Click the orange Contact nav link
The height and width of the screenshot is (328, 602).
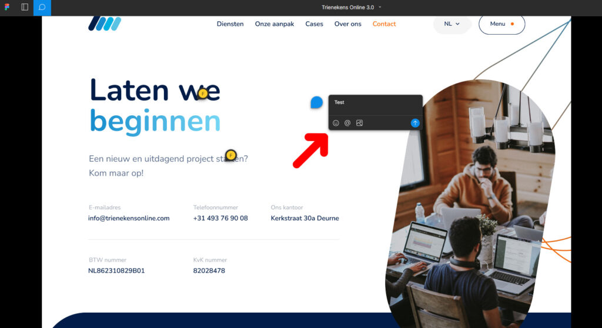pyautogui.click(x=384, y=24)
